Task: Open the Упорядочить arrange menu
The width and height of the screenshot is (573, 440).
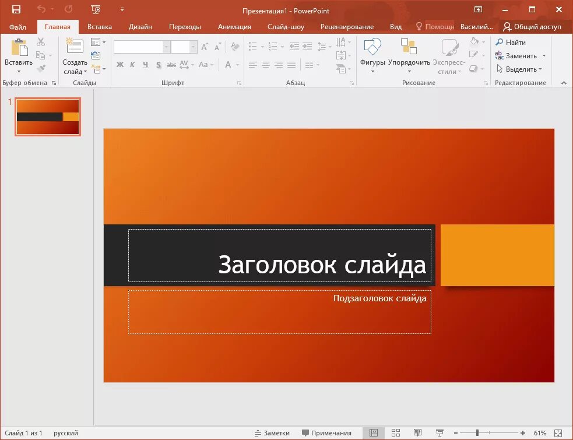Action: click(409, 55)
